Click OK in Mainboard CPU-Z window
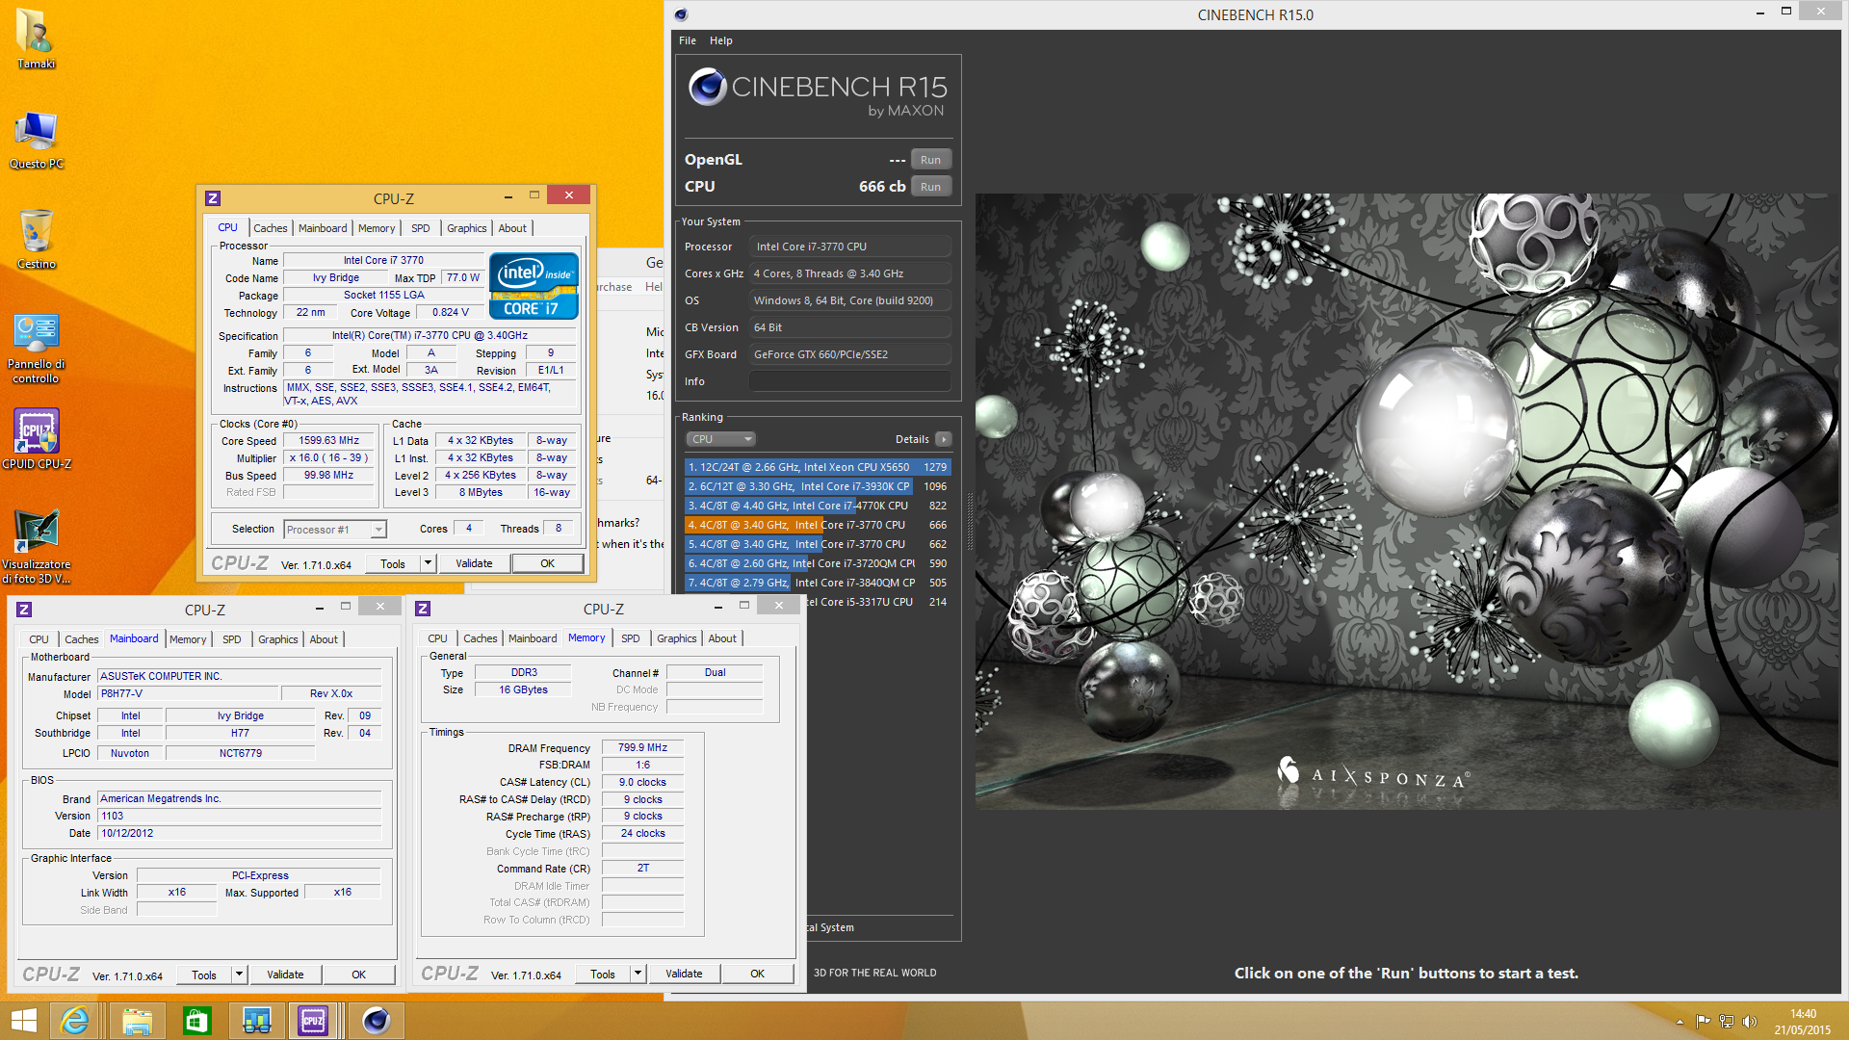 click(358, 975)
